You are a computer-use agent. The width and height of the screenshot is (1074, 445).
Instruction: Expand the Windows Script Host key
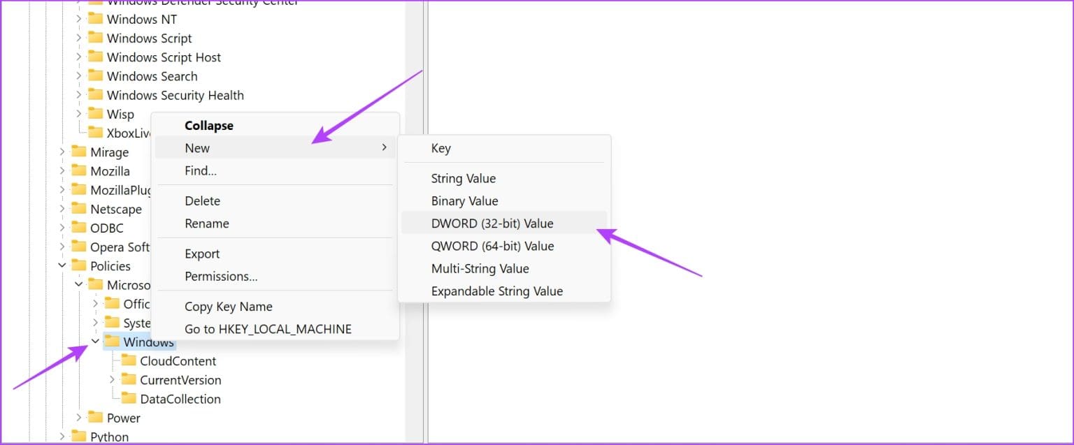coord(79,57)
